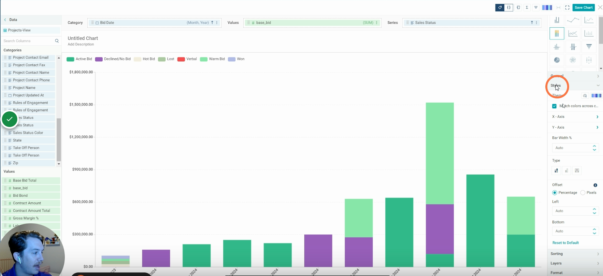Select the scatter plot chart type
Screen dimensions: 603x276
pos(589,20)
